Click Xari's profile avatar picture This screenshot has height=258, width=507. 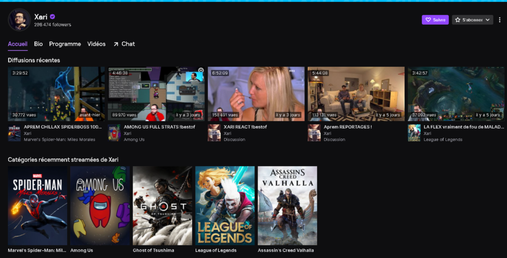point(19,20)
